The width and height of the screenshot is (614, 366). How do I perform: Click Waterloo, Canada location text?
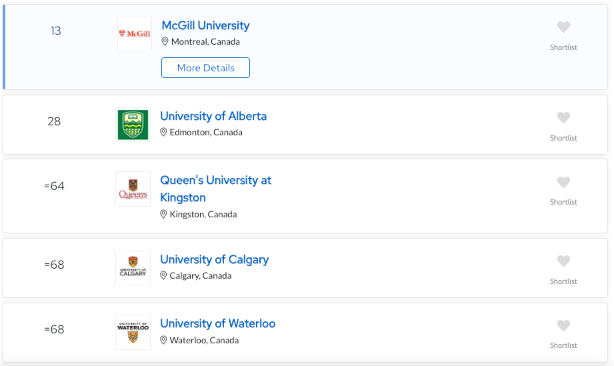coord(205,340)
